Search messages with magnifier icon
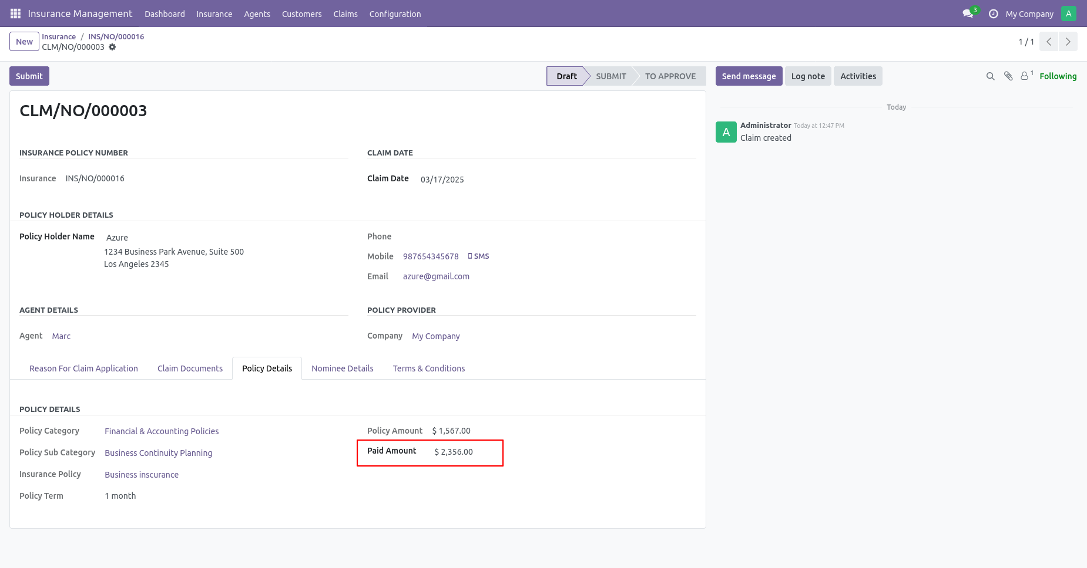This screenshot has width=1087, height=568. pos(990,76)
